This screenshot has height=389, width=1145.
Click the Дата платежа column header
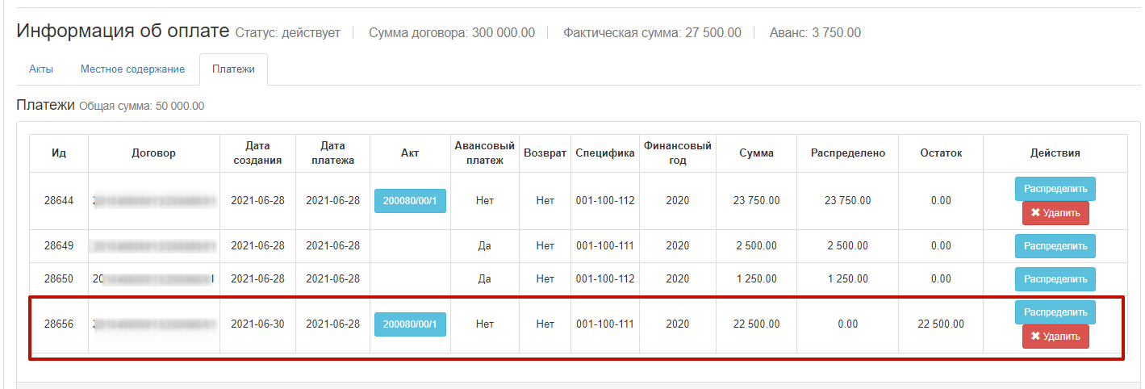pyautogui.click(x=332, y=153)
